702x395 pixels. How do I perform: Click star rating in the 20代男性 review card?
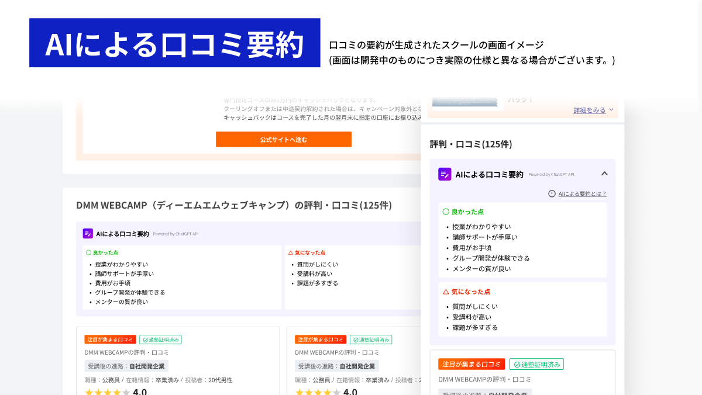click(107, 392)
